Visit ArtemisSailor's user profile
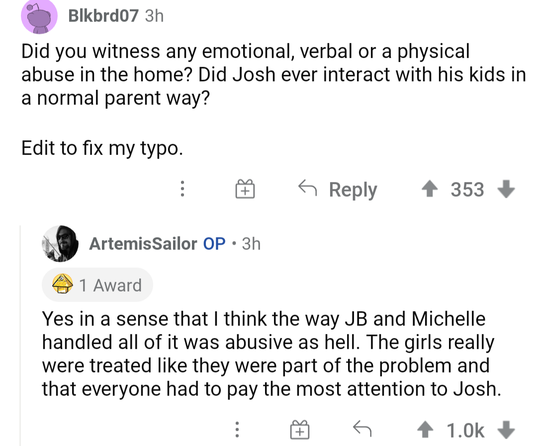This screenshot has width=537, height=446. point(143,243)
